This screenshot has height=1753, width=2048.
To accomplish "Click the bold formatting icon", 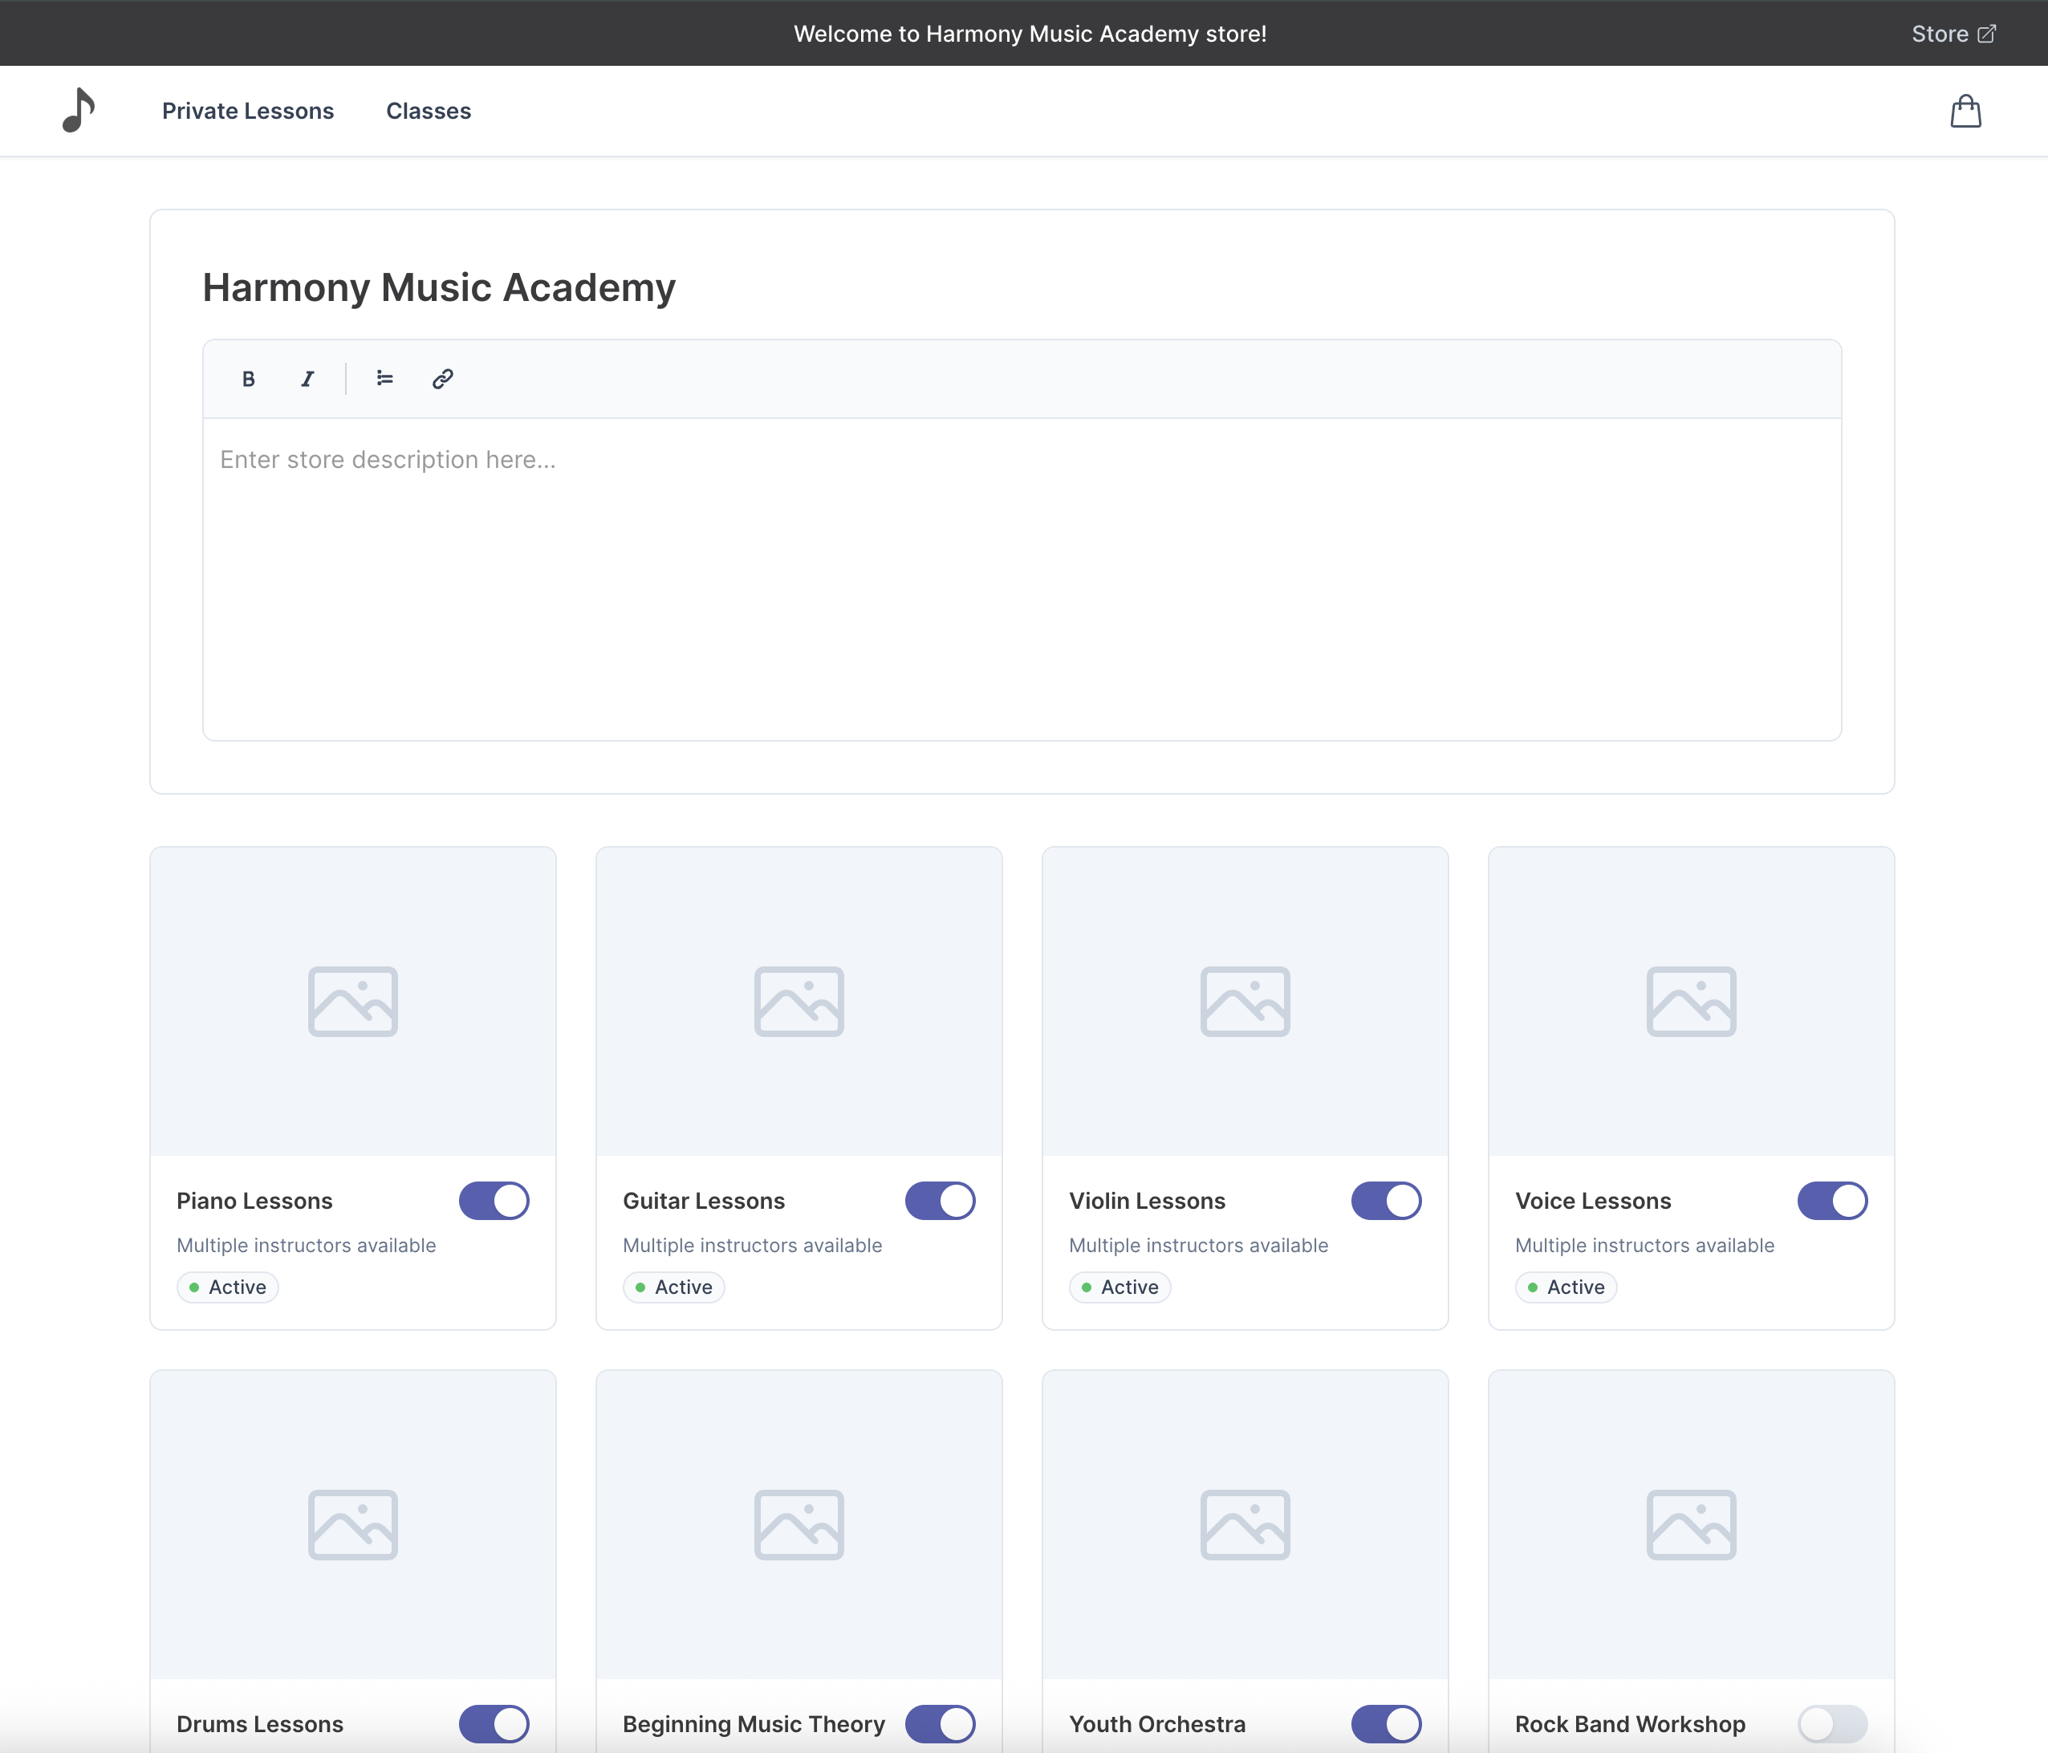I will pyautogui.click(x=247, y=379).
